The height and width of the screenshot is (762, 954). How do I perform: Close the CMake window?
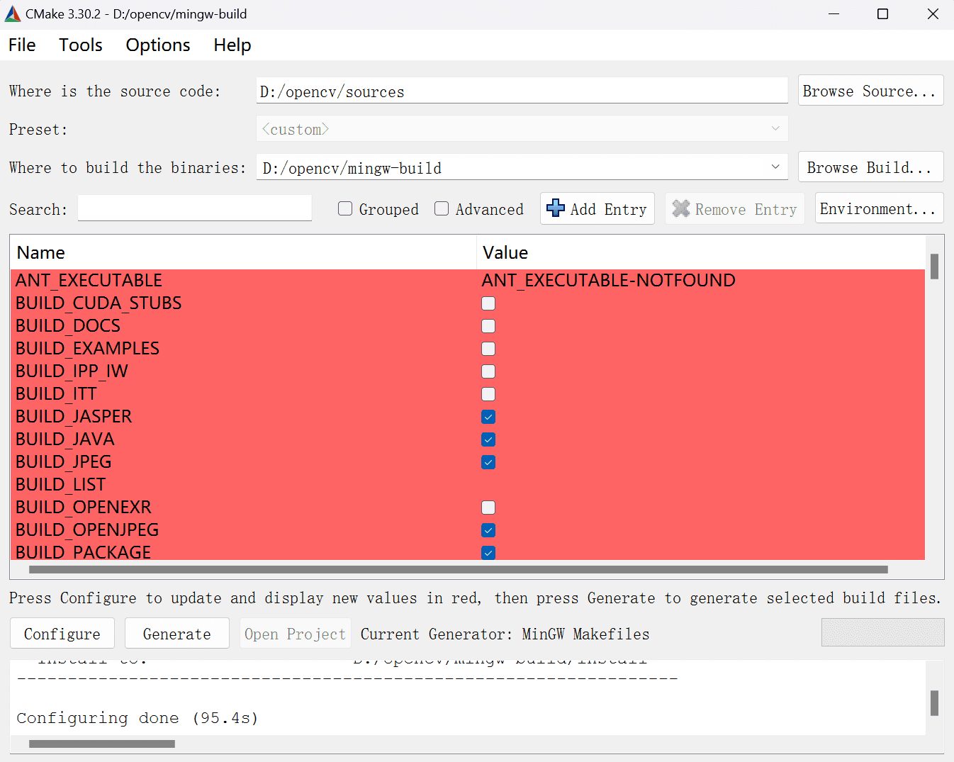pyautogui.click(x=933, y=14)
